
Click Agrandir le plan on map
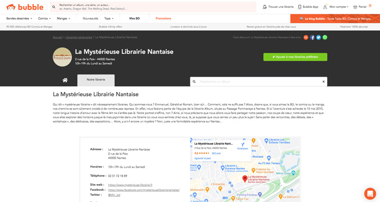pos(203,158)
